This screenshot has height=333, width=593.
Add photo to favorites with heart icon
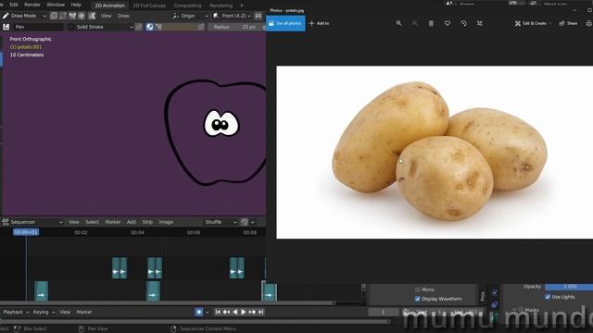[x=448, y=23]
